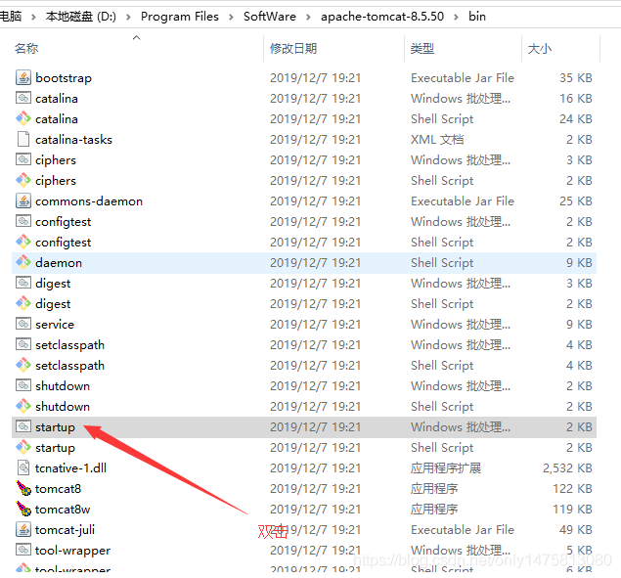Click the 25 KB size cell
The height and width of the screenshot is (578, 621).
pyautogui.click(x=575, y=201)
